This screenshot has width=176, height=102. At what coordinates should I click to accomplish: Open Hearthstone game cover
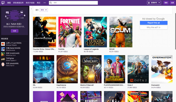67,69
